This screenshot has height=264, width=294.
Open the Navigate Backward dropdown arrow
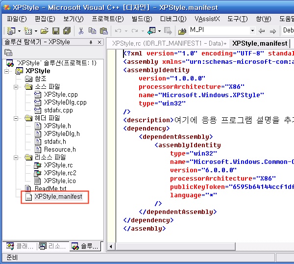[159, 31]
